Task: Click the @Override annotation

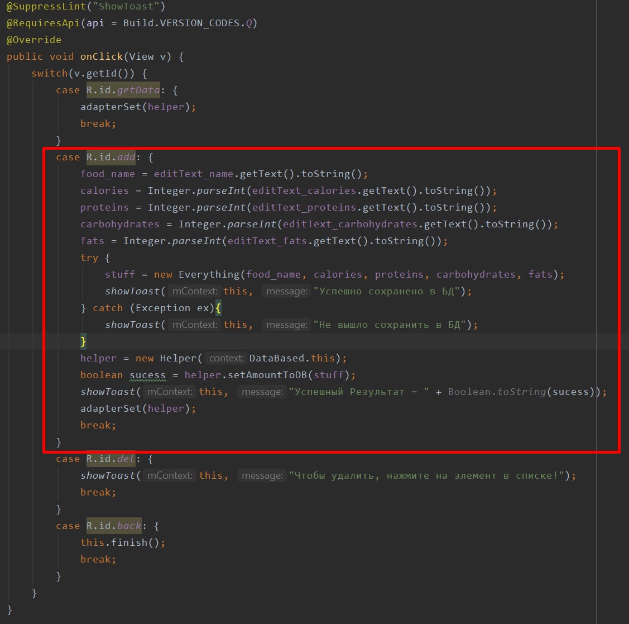Action: 34,40
